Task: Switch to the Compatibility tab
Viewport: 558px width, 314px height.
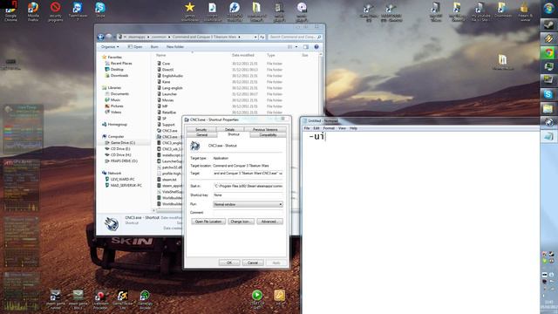Action: tap(268, 135)
